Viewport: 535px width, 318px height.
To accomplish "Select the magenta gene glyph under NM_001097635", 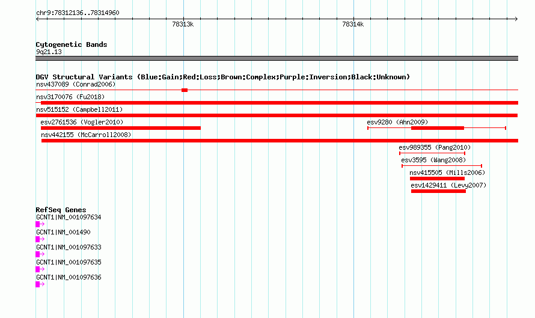I will point(40,269).
